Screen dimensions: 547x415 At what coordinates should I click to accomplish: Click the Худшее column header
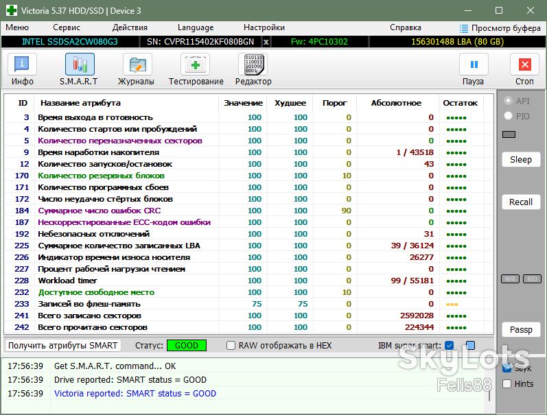tap(290, 103)
